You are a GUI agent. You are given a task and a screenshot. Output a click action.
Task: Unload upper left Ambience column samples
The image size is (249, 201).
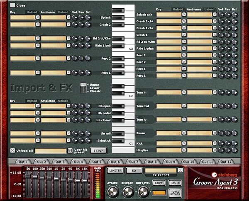[63, 12]
